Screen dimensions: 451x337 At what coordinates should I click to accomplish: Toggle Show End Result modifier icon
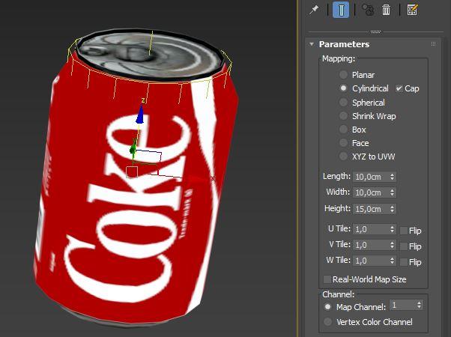tap(341, 10)
